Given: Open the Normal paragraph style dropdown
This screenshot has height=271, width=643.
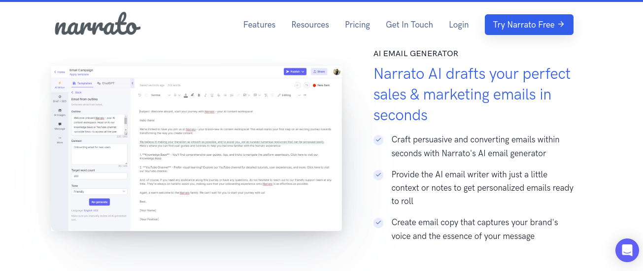Looking at the screenshot, I should [x=161, y=95].
